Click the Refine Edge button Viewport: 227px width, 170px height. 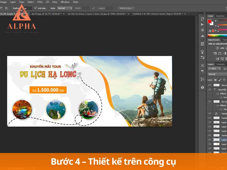pyautogui.click(x=127, y=8)
